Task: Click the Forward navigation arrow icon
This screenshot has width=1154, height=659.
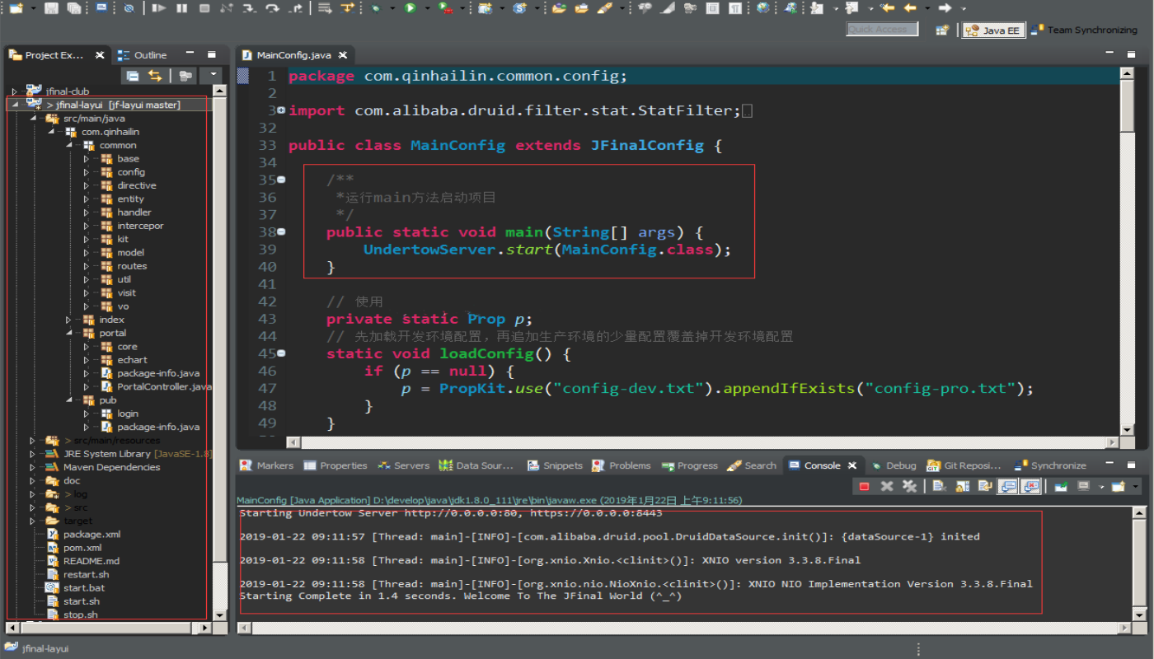Action: point(945,8)
